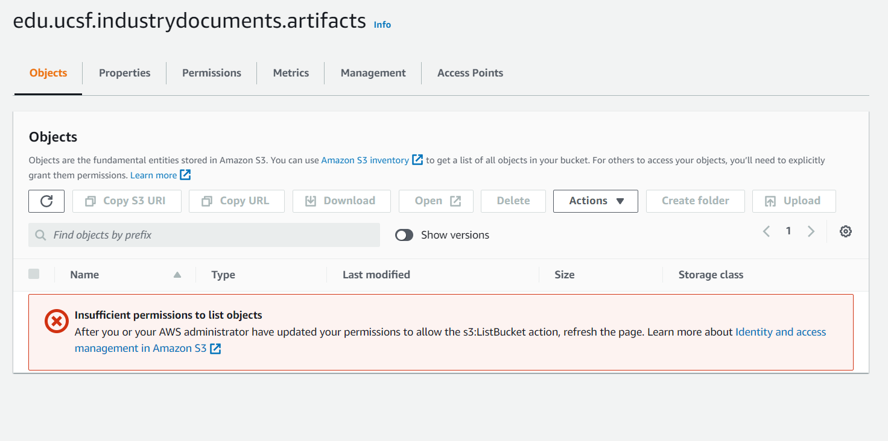Click the external link icon beside Amazon S3 inventory
The image size is (888, 441).
pyautogui.click(x=417, y=160)
